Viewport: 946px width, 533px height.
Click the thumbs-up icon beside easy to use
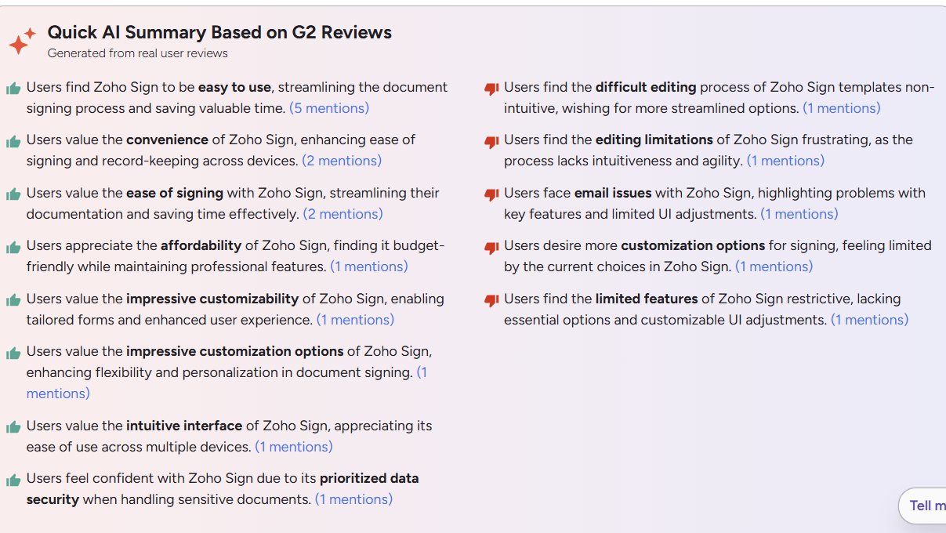point(13,88)
